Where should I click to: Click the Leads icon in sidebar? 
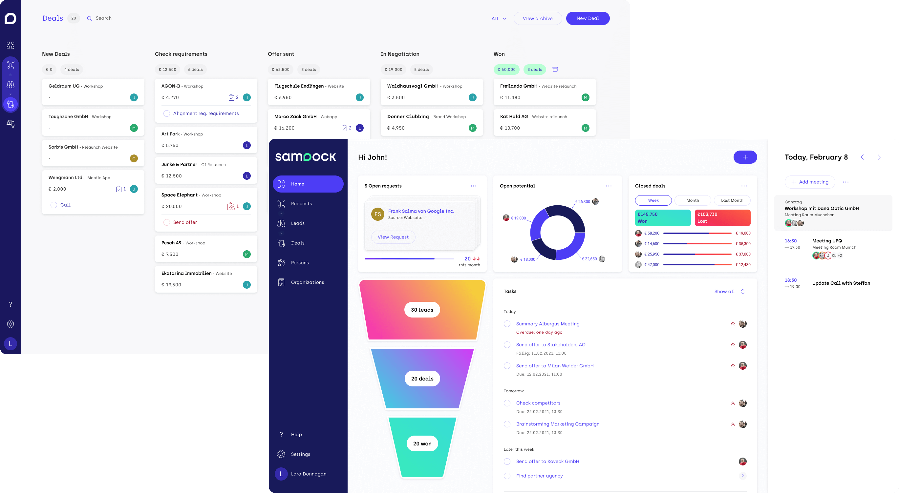pyautogui.click(x=281, y=223)
